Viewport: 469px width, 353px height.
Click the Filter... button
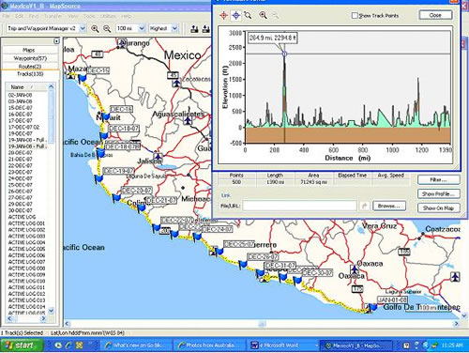[439, 179]
